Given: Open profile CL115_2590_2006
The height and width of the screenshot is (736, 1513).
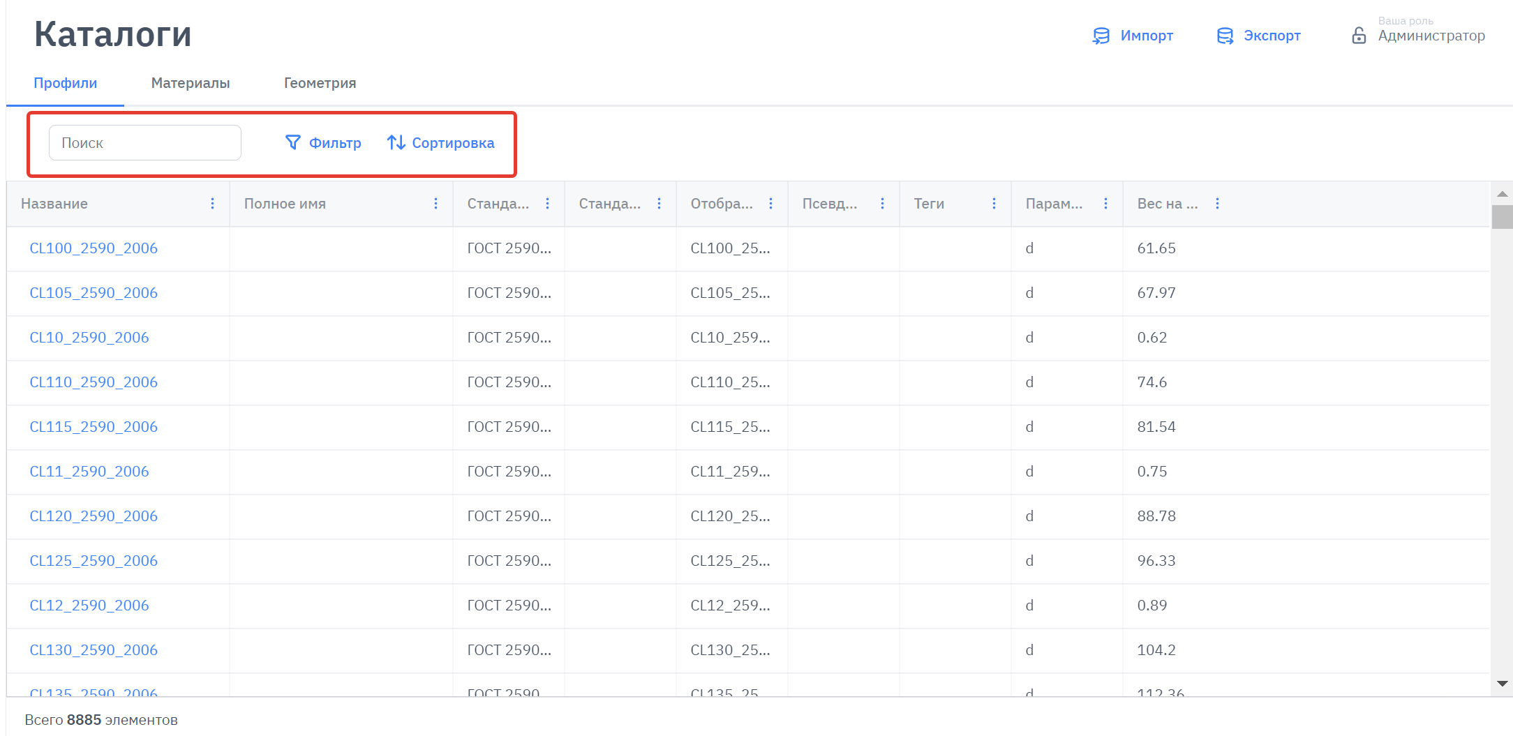Looking at the screenshot, I should tap(94, 427).
